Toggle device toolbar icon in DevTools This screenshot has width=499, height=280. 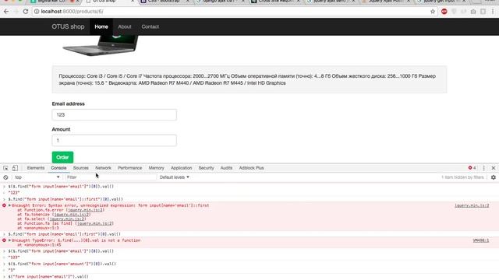click(x=15, y=168)
